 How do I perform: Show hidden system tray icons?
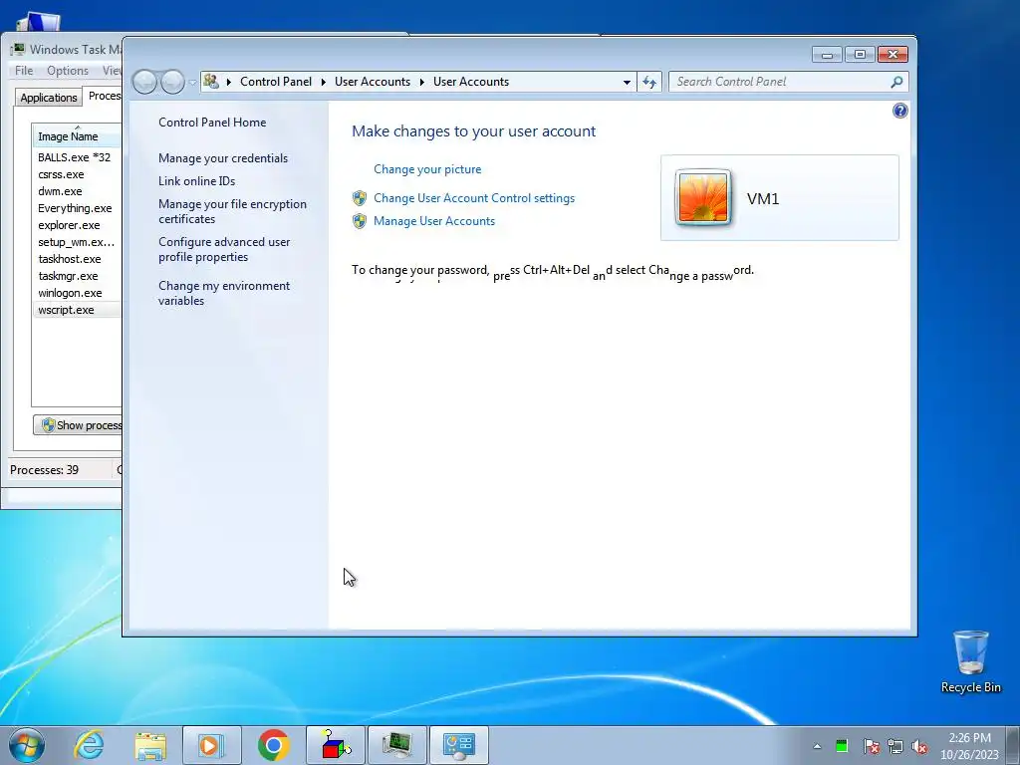click(x=817, y=746)
